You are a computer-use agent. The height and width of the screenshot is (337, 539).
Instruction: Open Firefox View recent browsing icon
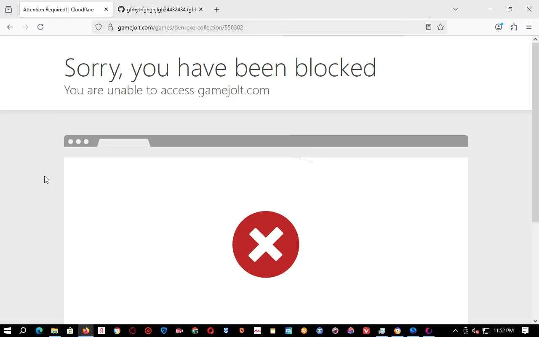click(8, 9)
